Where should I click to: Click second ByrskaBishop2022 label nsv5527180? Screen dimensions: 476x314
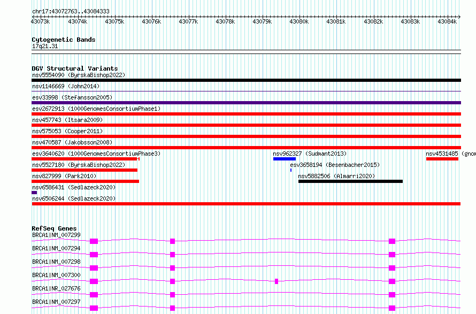[79, 165]
